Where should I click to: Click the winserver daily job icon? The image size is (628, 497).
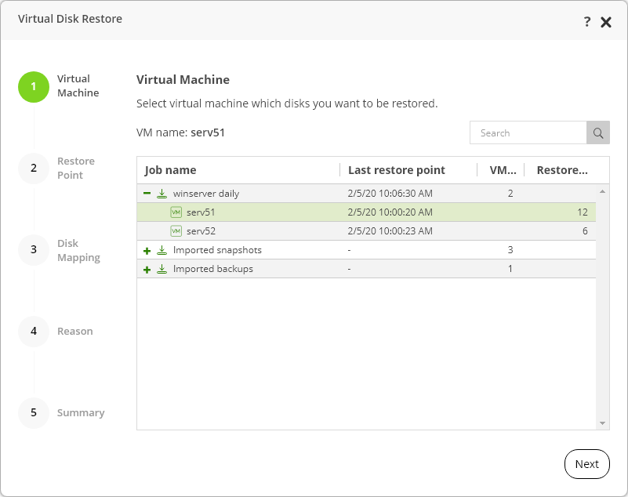[x=162, y=194]
